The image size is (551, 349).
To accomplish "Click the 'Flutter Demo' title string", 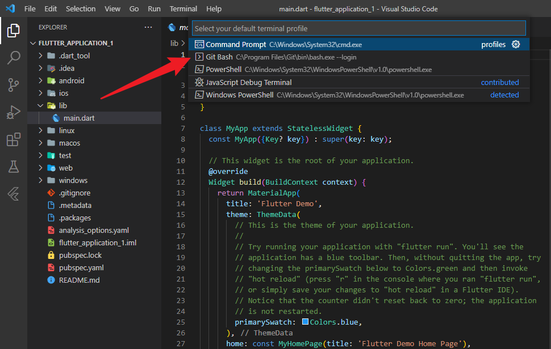I will click(x=287, y=203).
